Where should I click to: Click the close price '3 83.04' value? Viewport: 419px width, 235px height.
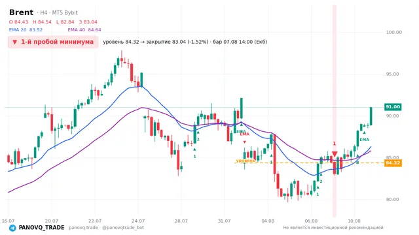[x=88, y=22]
